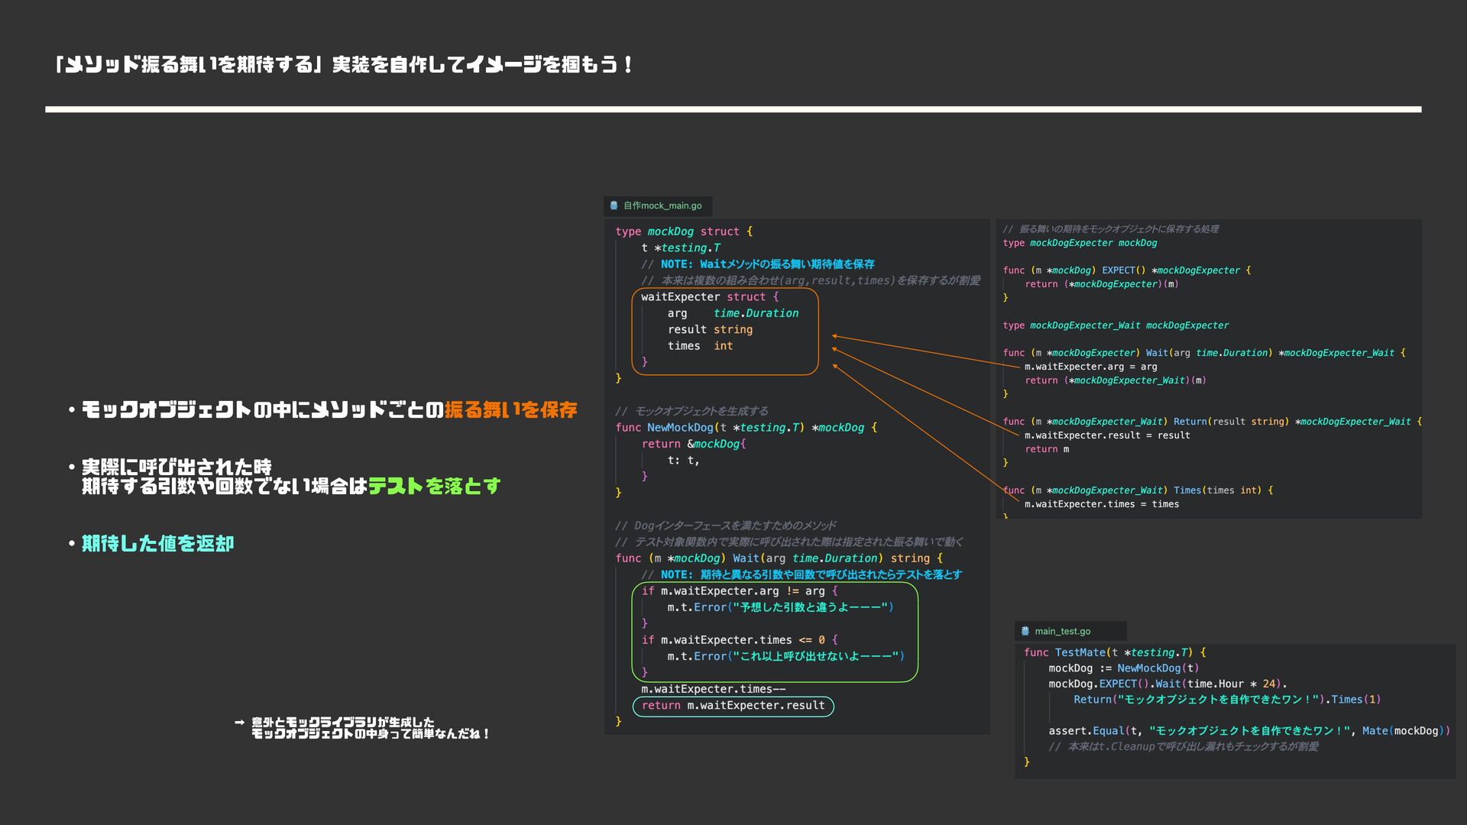1467x825 pixels.
Task: Click the 'times int' field
Action: [700, 346]
